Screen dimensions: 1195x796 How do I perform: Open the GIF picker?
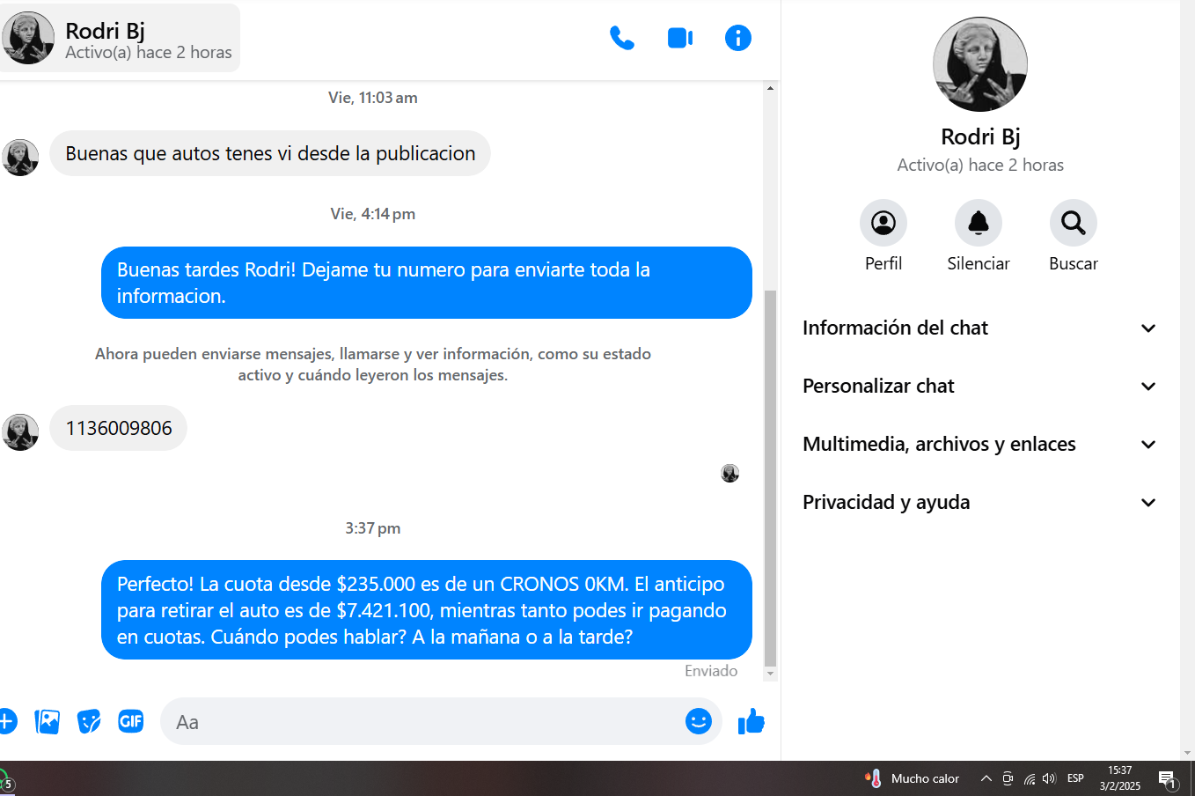131,722
